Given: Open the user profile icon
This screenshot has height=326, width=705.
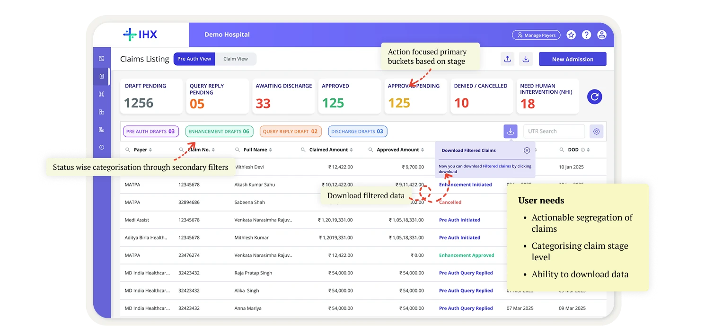Looking at the screenshot, I should pos(602,35).
